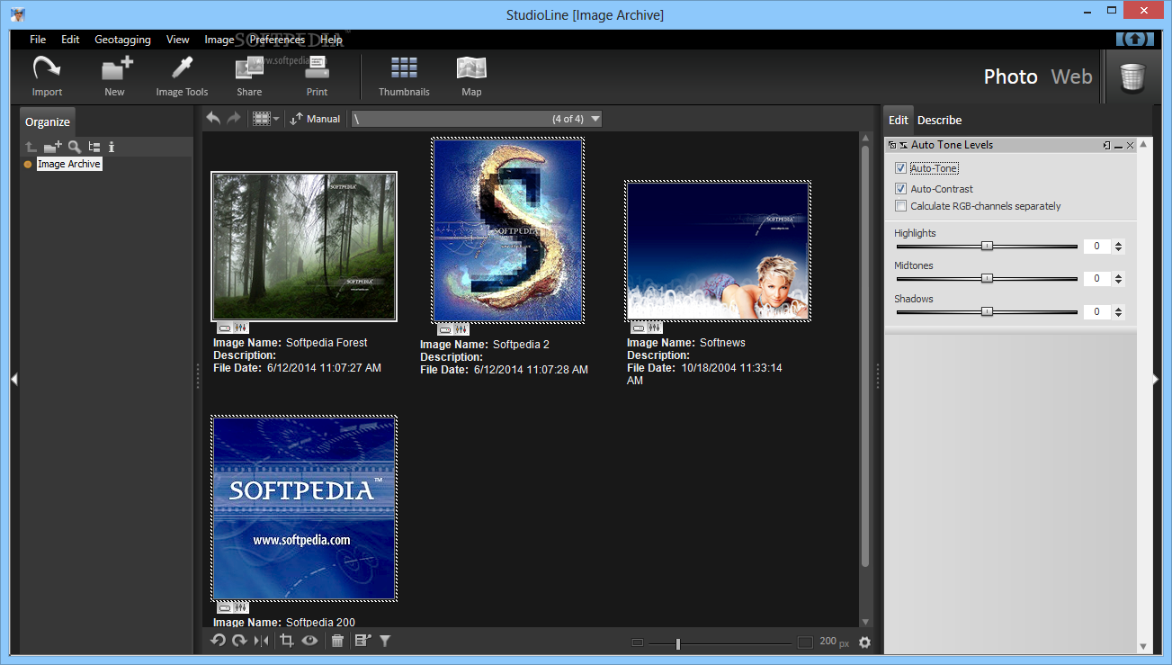Image resolution: width=1172 pixels, height=665 pixels.
Task: Open the Geotagging menu
Action: (122, 40)
